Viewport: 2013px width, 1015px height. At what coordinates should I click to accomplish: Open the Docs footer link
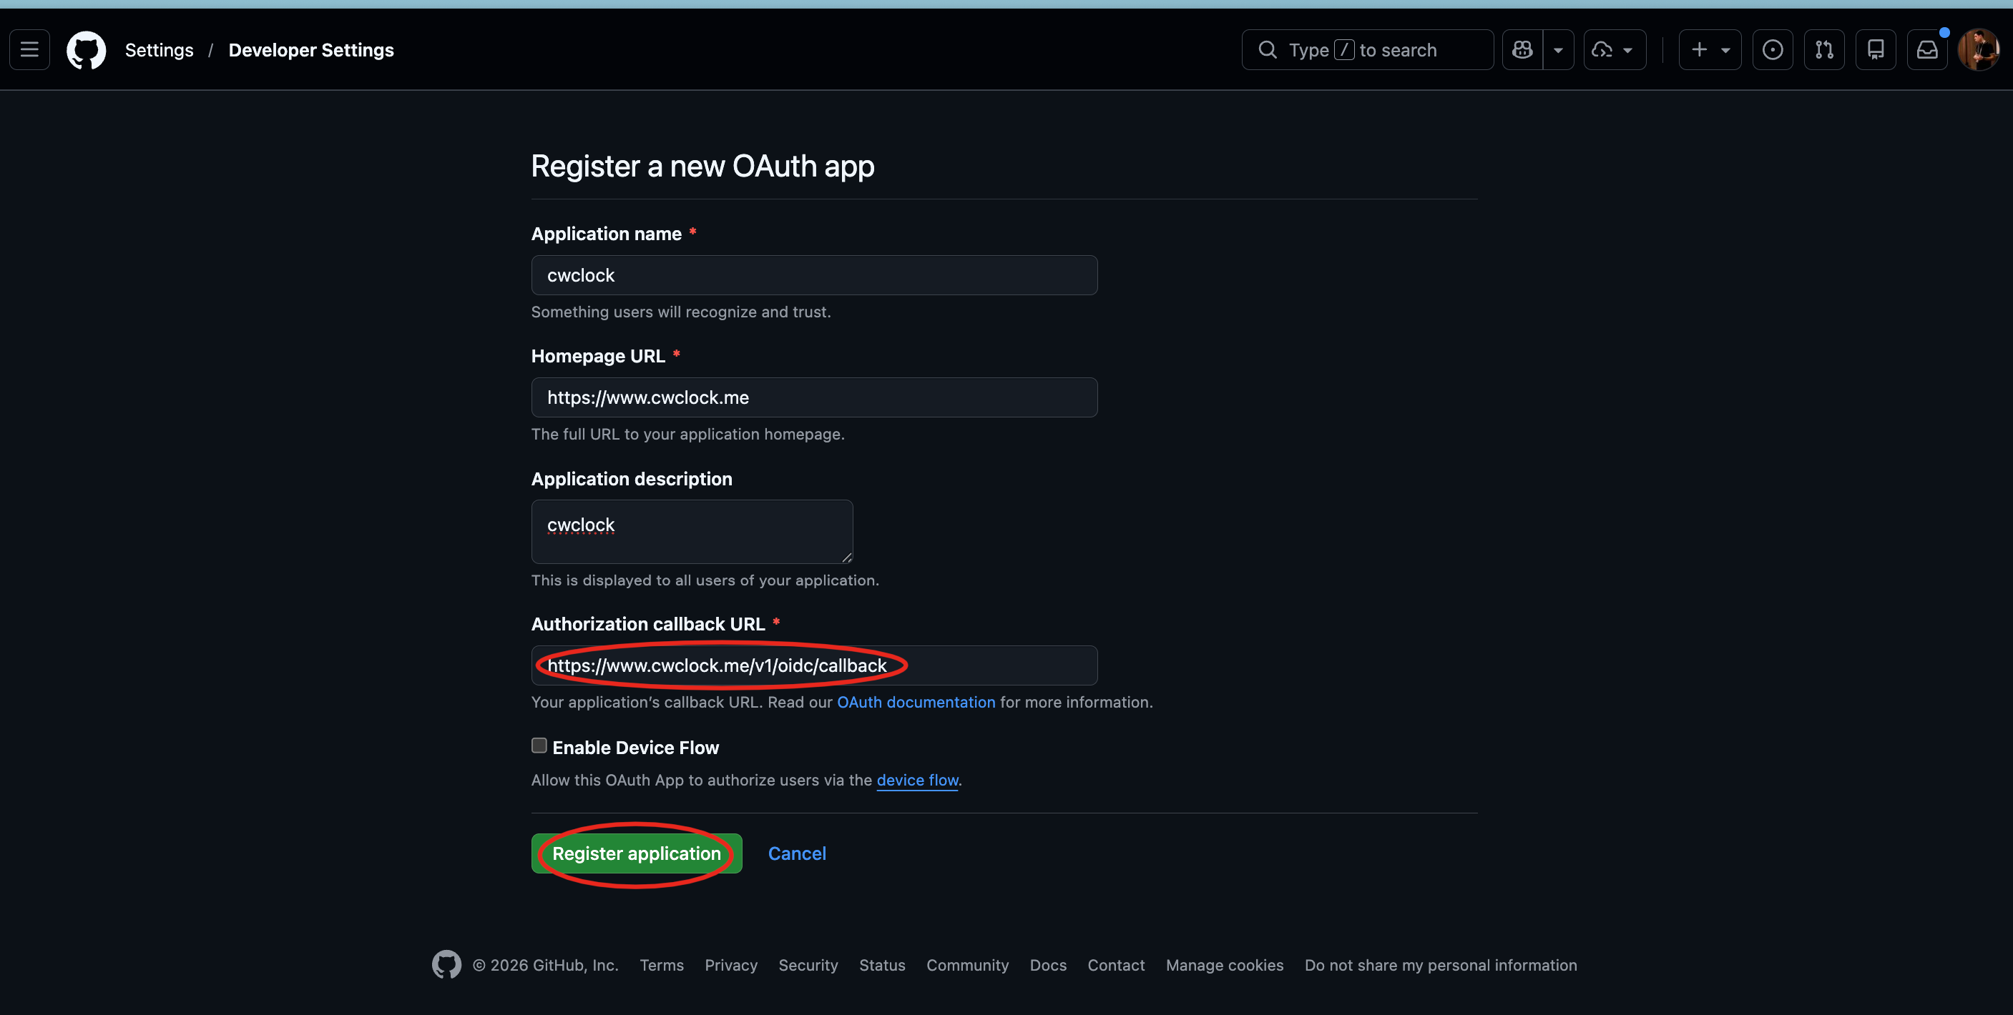pyautogui.click(x=1048, y=965)
